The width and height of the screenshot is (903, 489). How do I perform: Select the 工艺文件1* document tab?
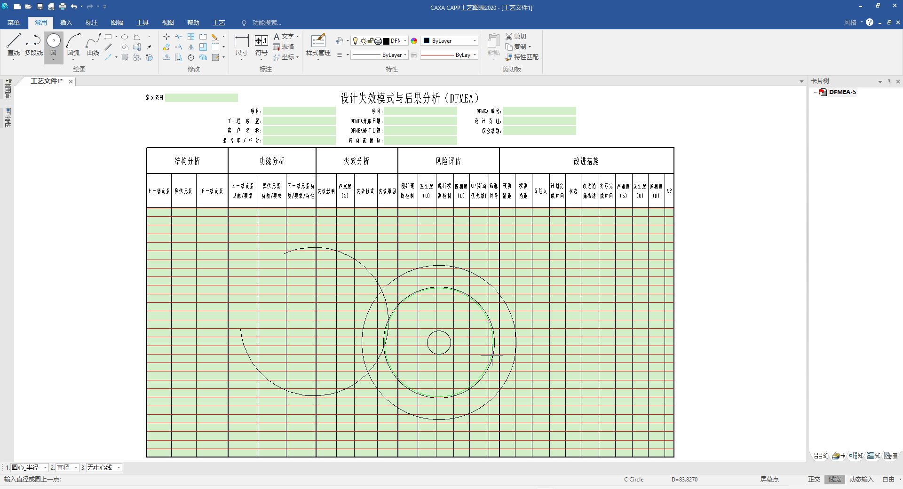tap(46, 81)
